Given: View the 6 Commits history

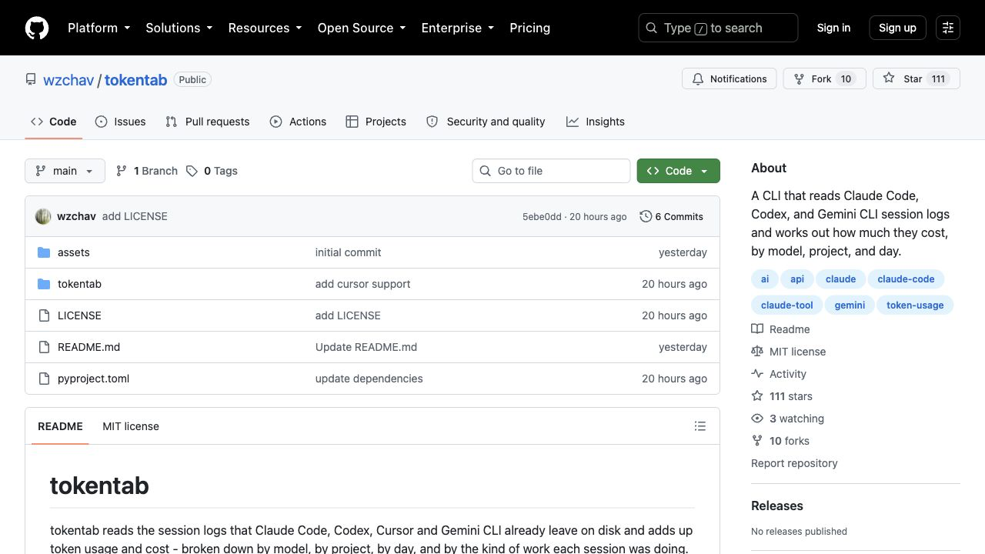Looking at the screenshot, I should click(x=671, y=216).
